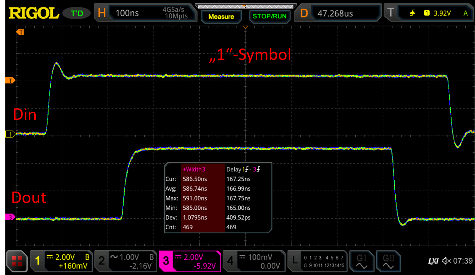Toggle channel 4 with 100mV scale
The width and height of the screenshot is (475, 275).
point(254,261)
